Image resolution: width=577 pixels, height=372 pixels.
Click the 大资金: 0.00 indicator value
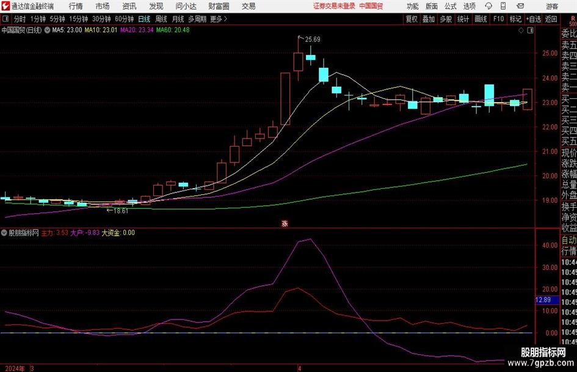click(118, 233)
